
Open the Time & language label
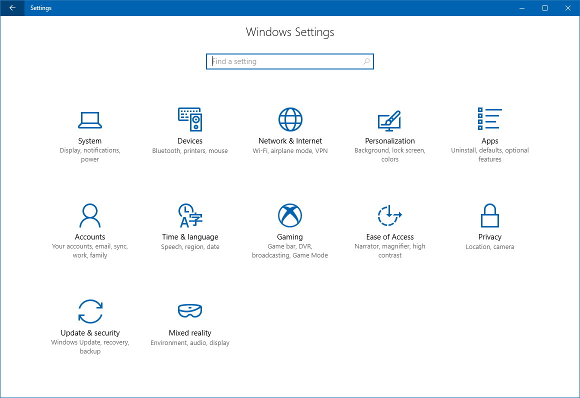(190, 236)
